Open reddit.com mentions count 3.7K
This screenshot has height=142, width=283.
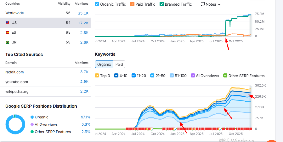84,72
